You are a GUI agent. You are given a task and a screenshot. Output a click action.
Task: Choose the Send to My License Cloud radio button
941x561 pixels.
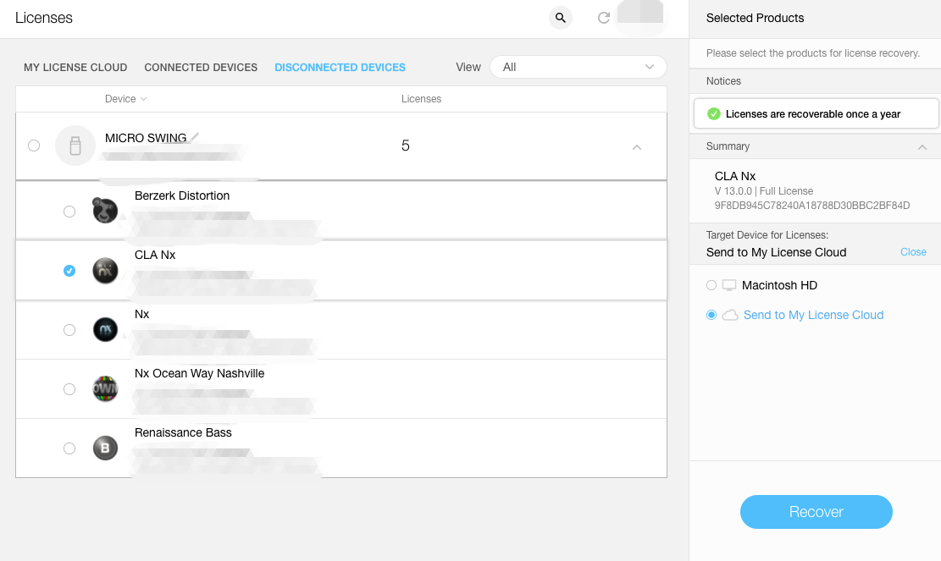tap(711, 316)
